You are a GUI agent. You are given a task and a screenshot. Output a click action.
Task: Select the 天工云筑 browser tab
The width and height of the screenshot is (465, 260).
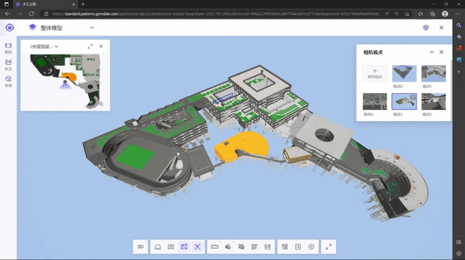pyautogui.click(x=46, y=4)
